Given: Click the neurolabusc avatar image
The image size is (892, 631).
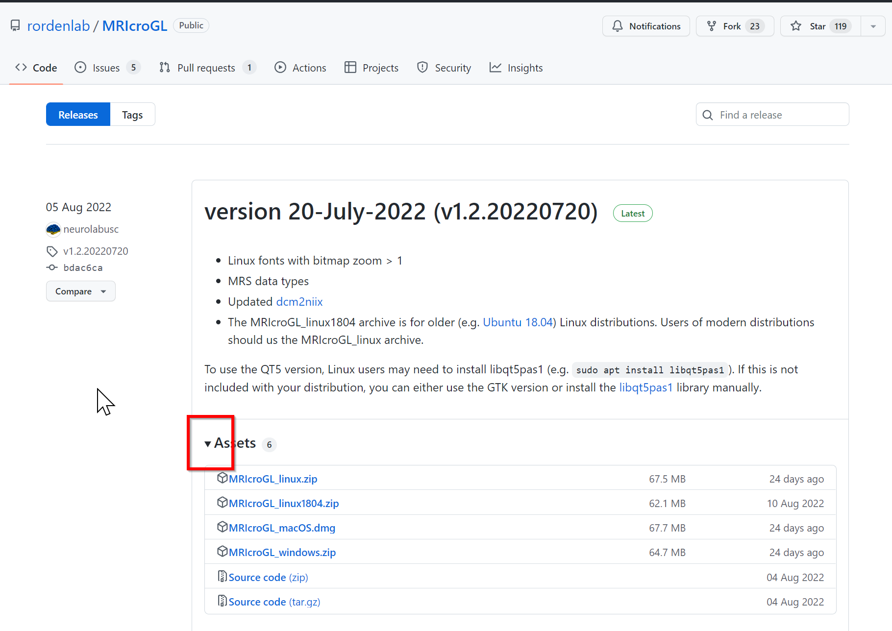Looking at the screenshot, I should tap(53, 229).
